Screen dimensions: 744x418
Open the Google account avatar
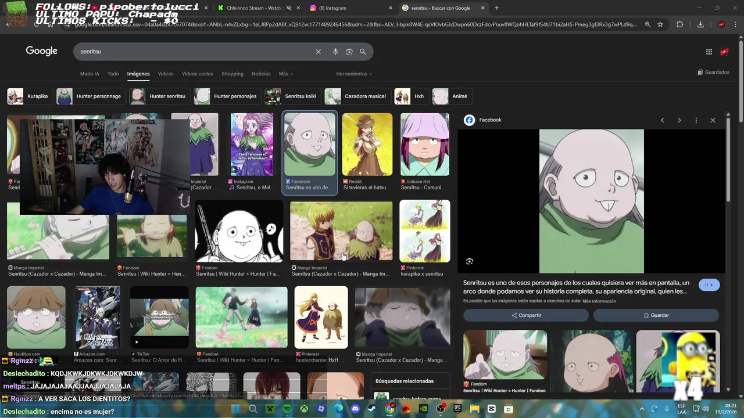point(724,52)
